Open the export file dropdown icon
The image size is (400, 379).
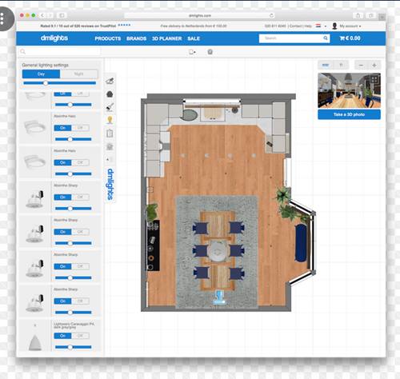pos(192,52)
